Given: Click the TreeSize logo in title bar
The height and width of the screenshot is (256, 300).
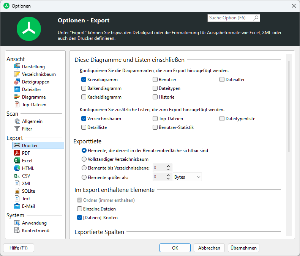Looking at the screenshot, I should tap(6, 6).
